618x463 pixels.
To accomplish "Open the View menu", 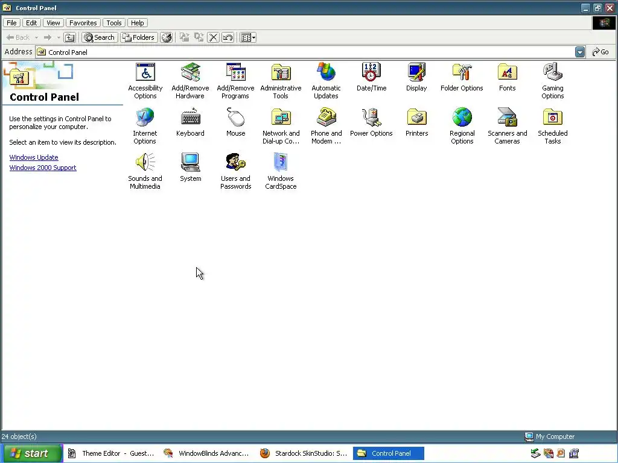I will pyautogui.click(x=53, y=23).
